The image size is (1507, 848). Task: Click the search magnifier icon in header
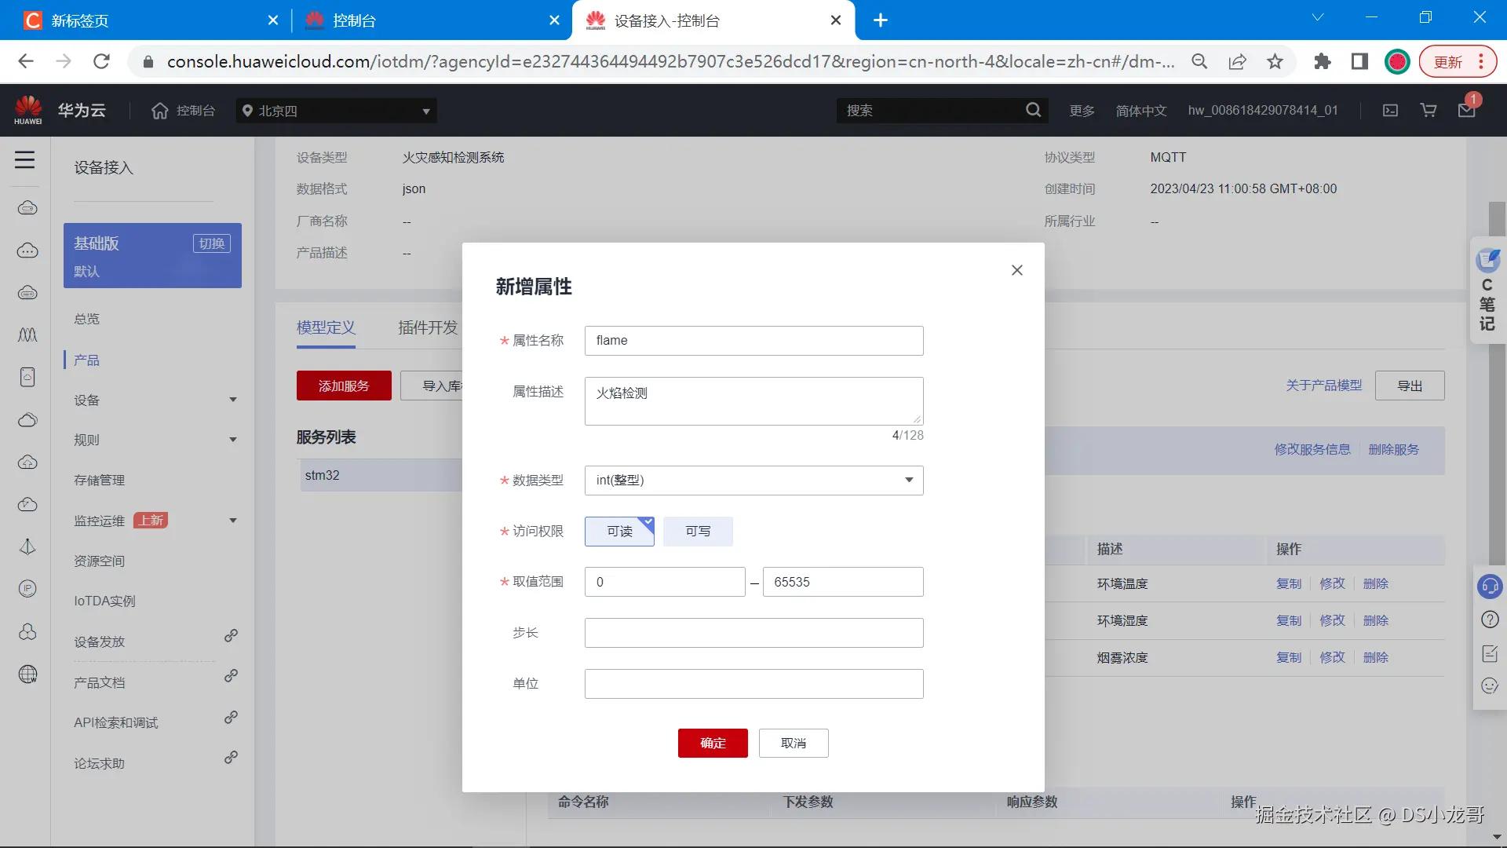pos(1033,111)
